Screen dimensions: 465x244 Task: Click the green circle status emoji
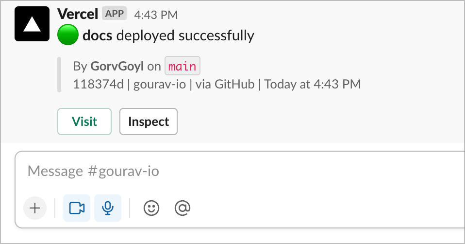coord(68,35)
